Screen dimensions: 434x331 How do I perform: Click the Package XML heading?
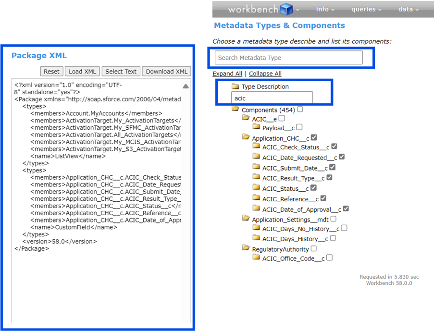[39, 56]
